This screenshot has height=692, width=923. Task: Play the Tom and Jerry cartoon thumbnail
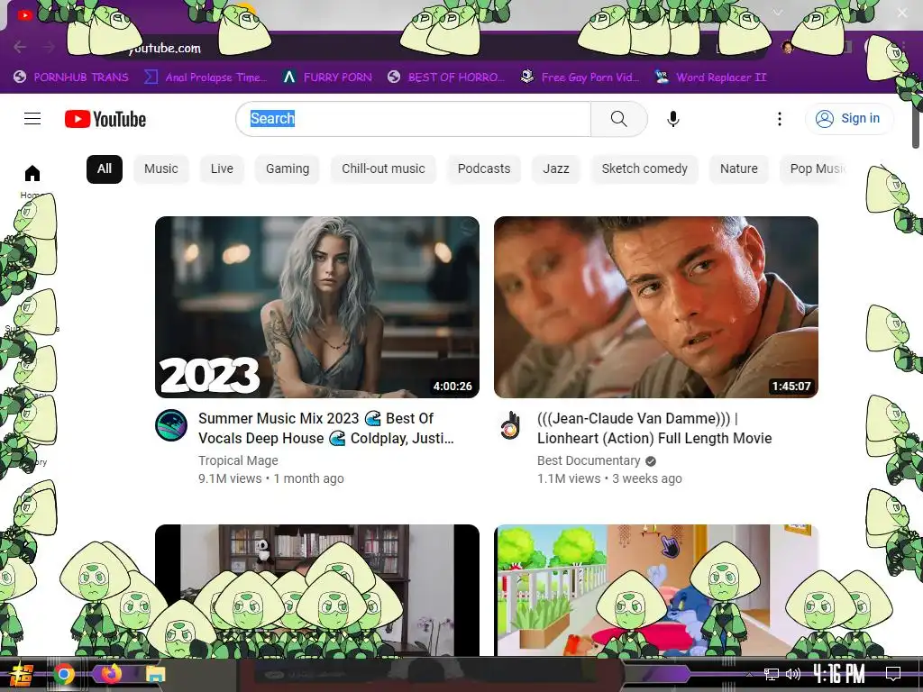[x=656, y=589]
